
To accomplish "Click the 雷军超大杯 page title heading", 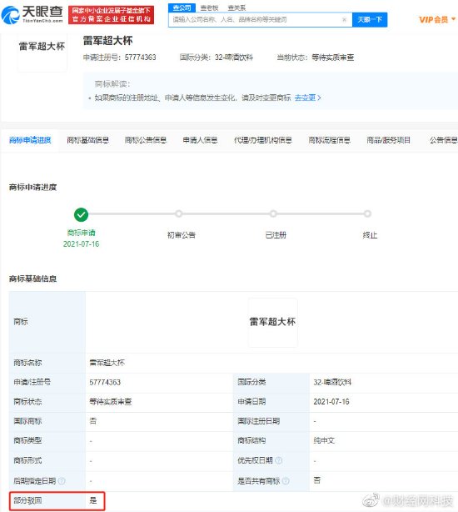I will click(107, 41).
